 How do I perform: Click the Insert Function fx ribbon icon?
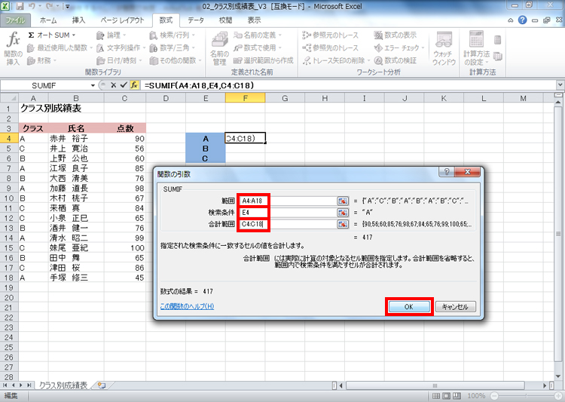point(14,49)
